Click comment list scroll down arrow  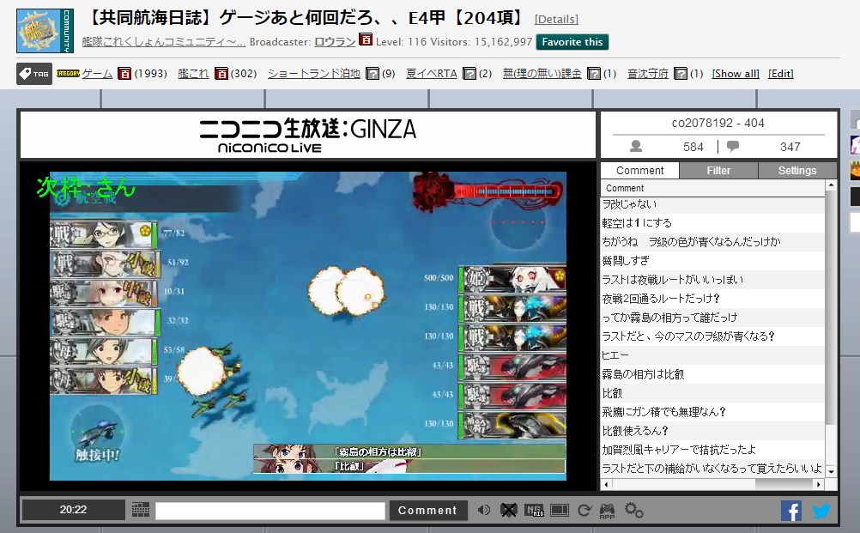831,471
